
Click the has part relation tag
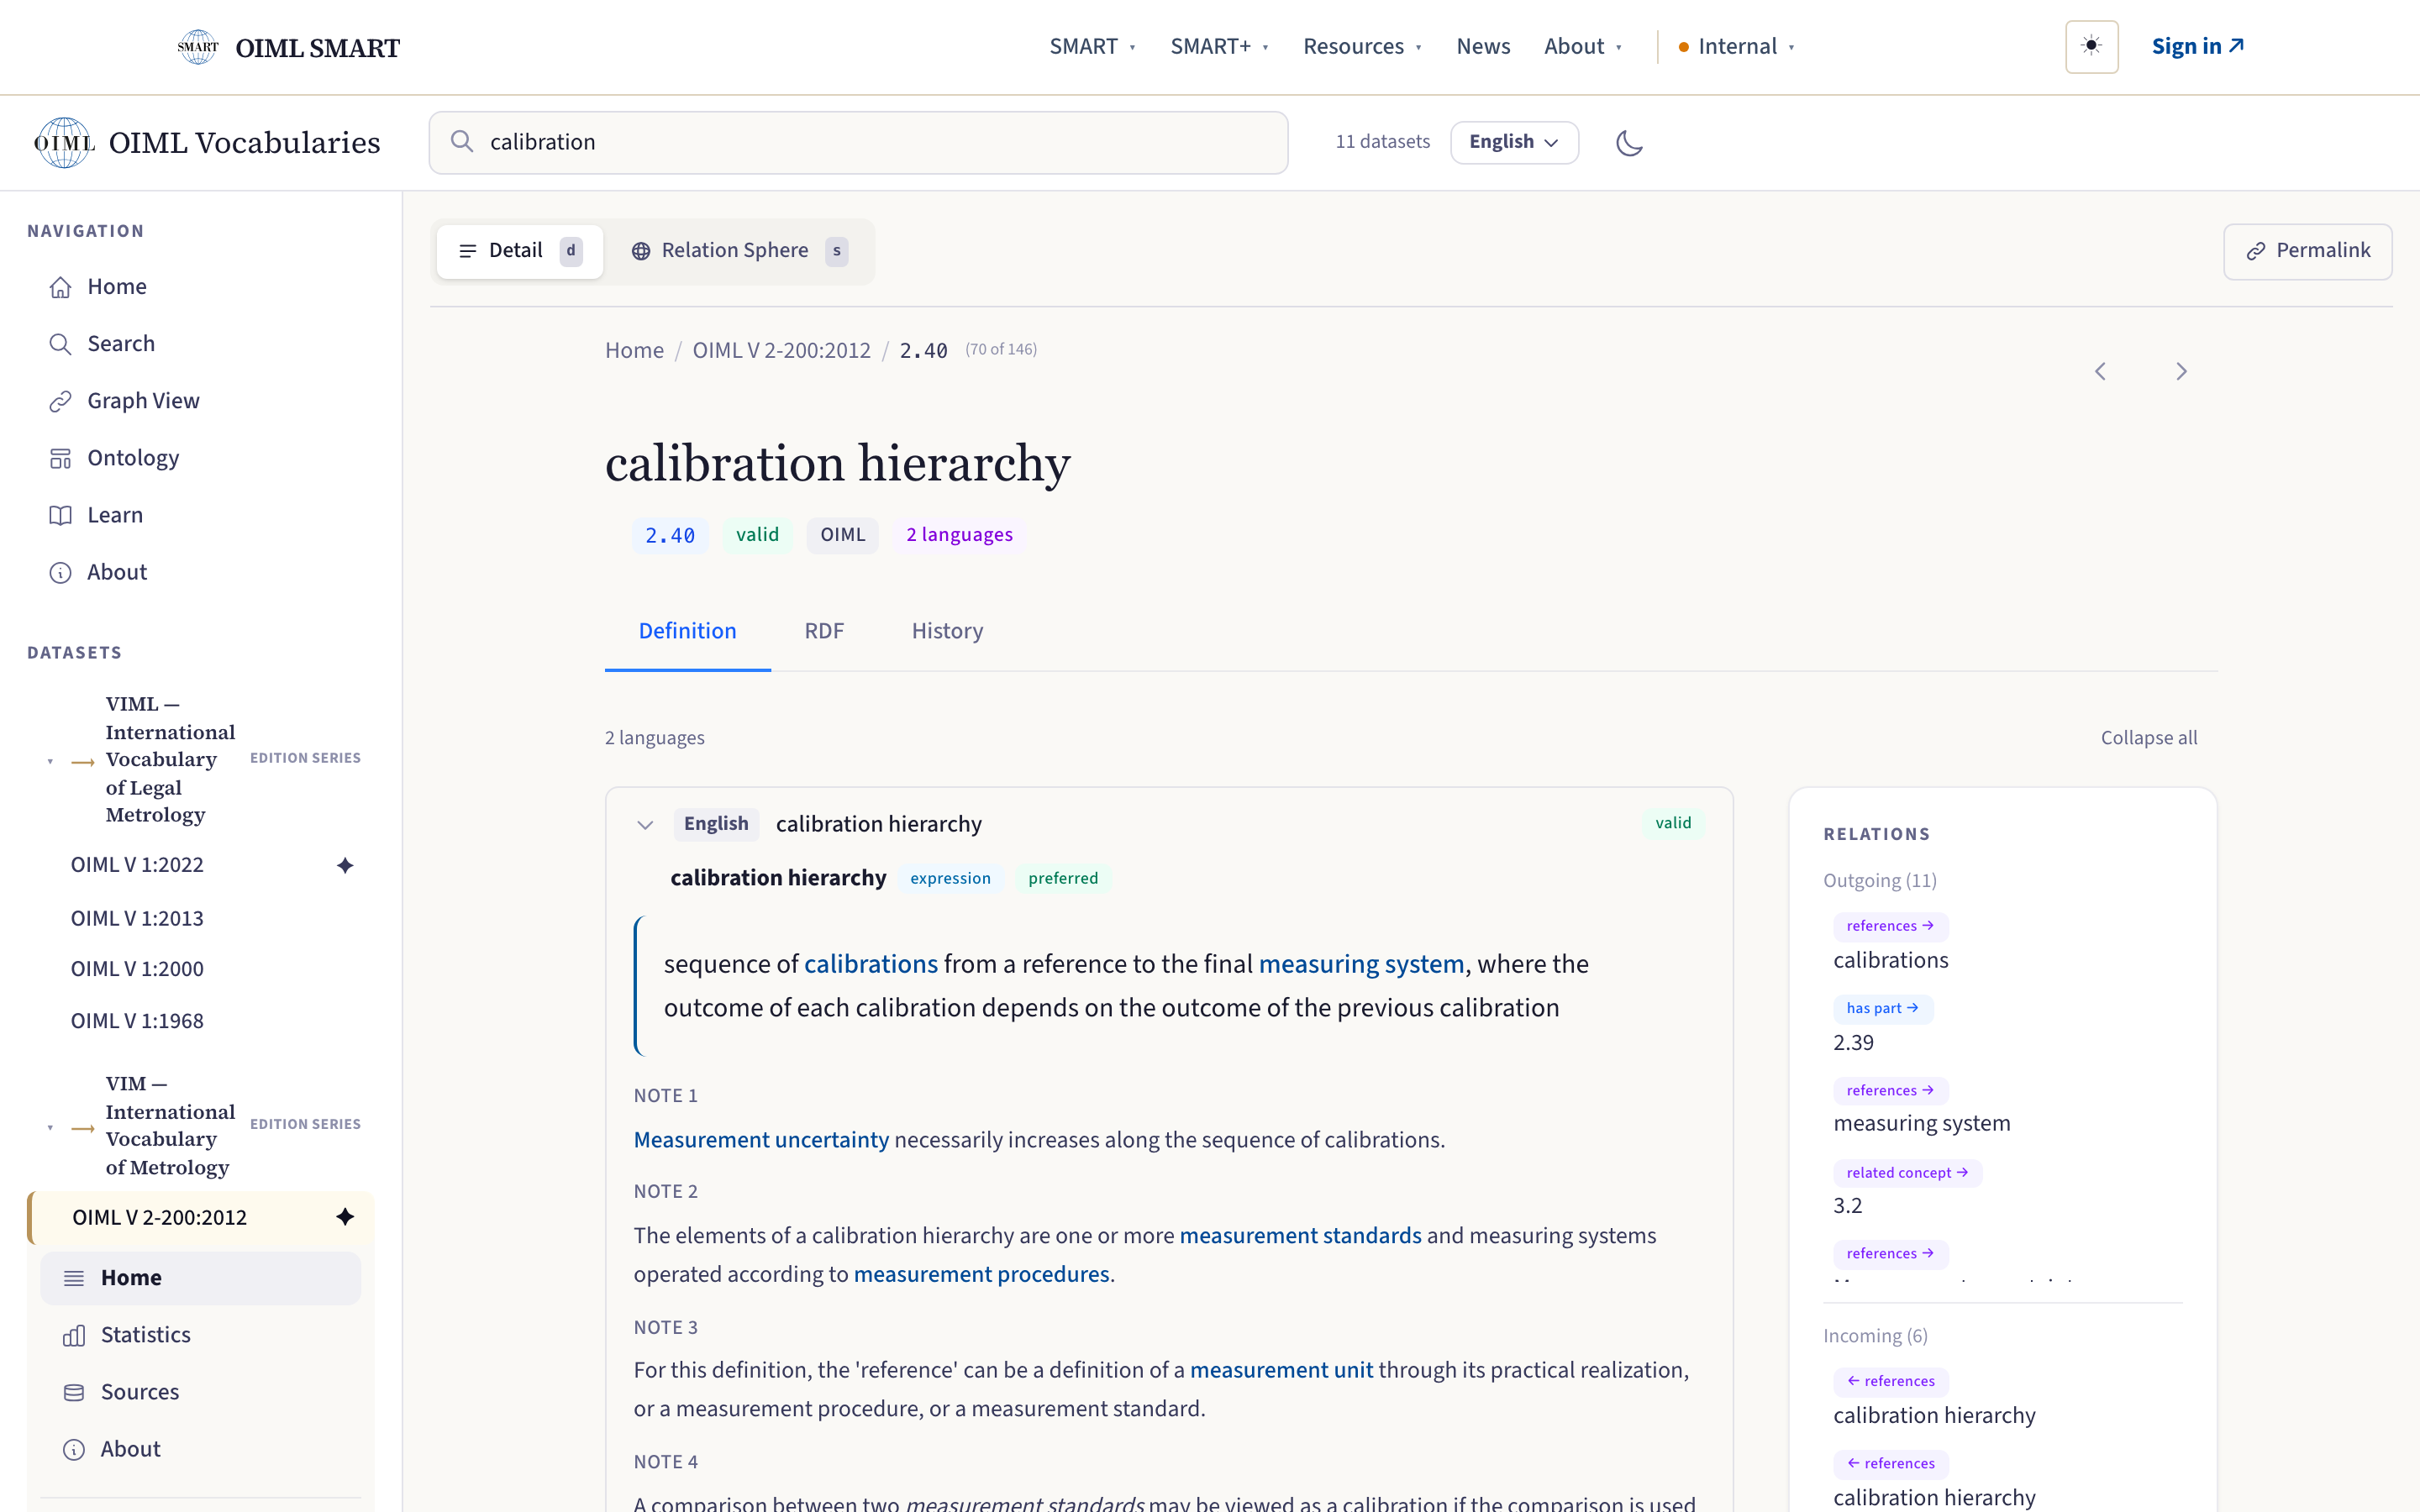(x=1882, y=1008)
